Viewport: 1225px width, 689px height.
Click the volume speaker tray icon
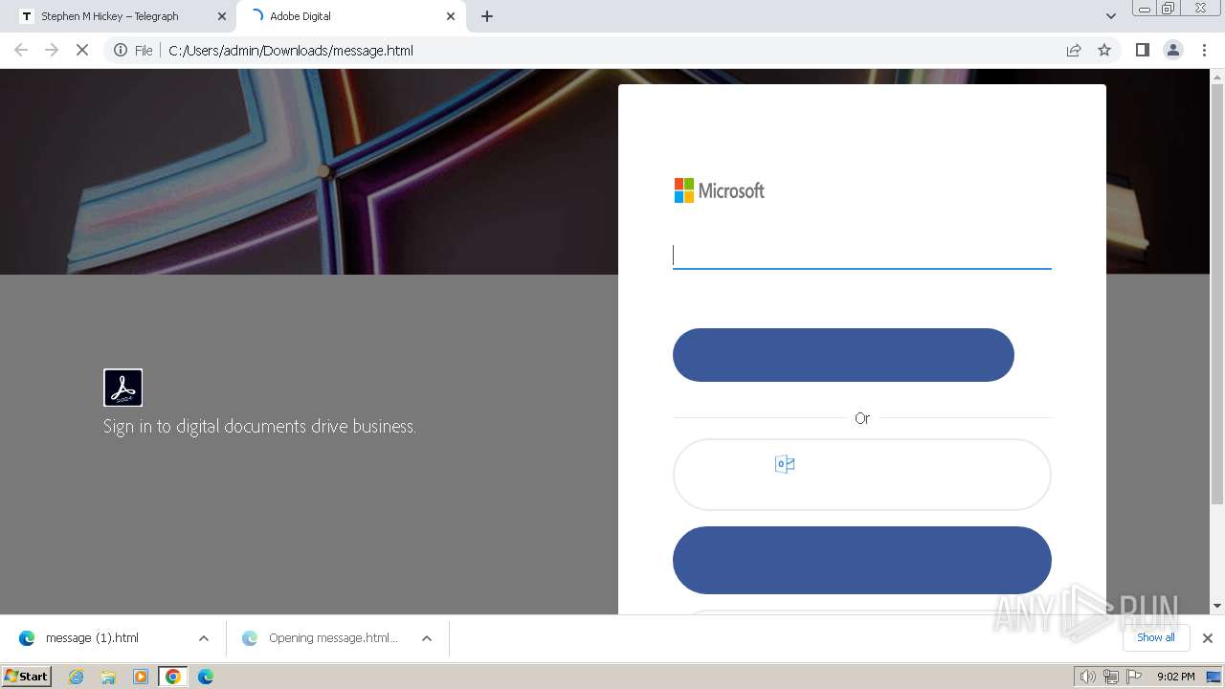point(1088,677)
